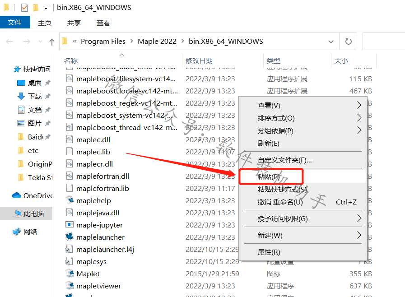Open the etc folder in sidebar

point(28,150)
